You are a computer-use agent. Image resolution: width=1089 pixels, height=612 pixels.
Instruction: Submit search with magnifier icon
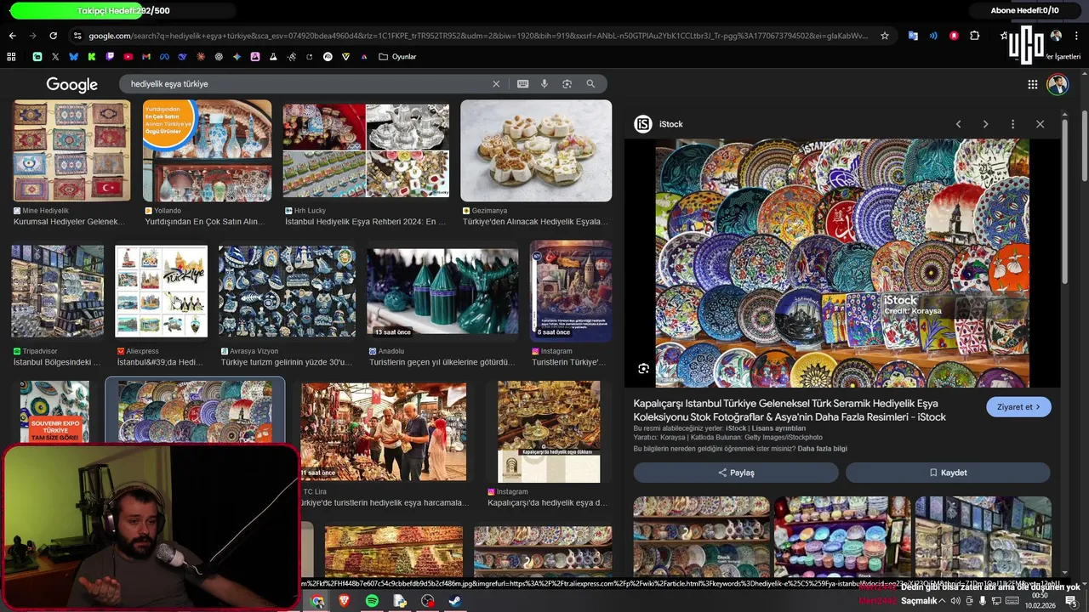[x=590, y=84]
